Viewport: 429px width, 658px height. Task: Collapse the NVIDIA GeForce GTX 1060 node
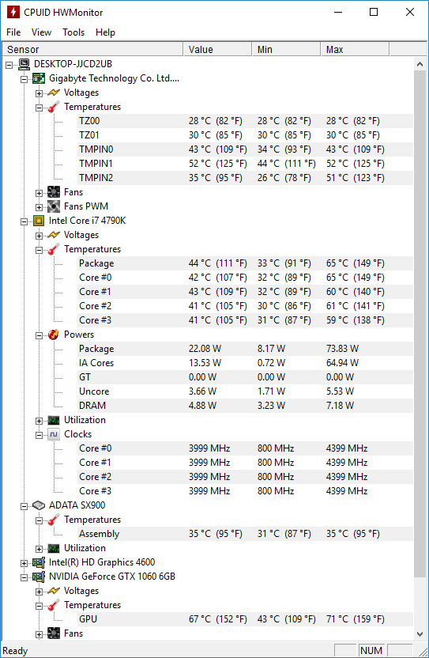[x=24, y=577]
